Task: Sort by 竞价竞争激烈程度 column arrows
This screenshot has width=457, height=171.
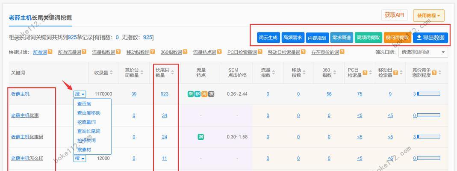Action: 440,73
